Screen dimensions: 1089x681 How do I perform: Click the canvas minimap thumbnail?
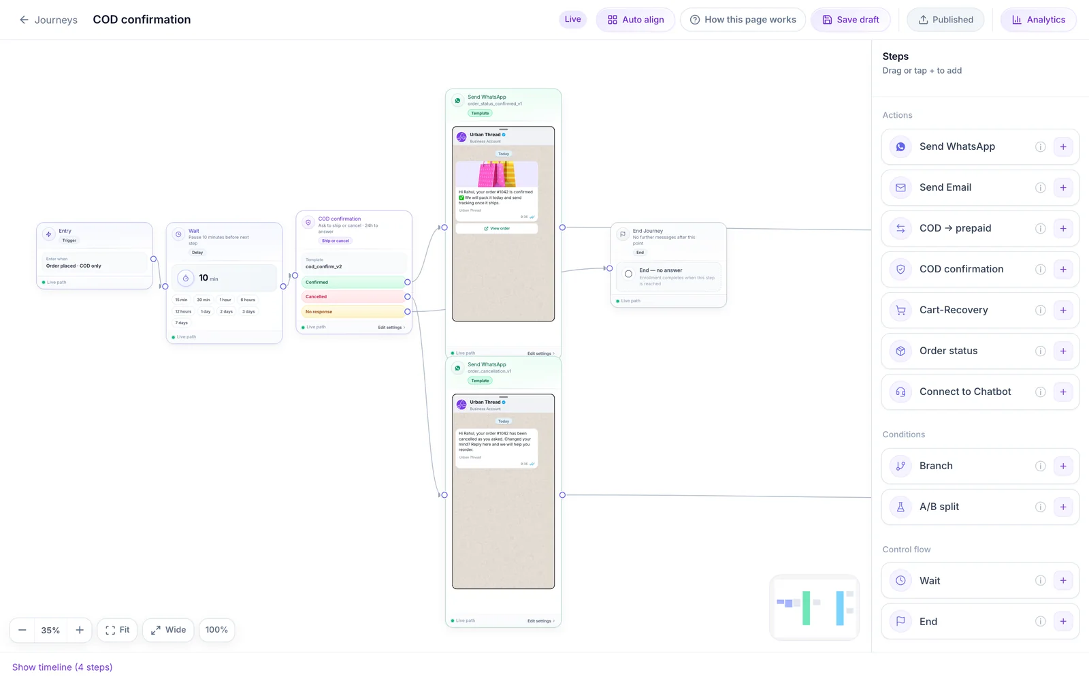click(x=815, y=607)
